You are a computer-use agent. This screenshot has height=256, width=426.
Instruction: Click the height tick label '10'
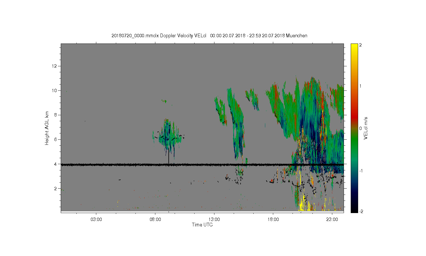55,90
